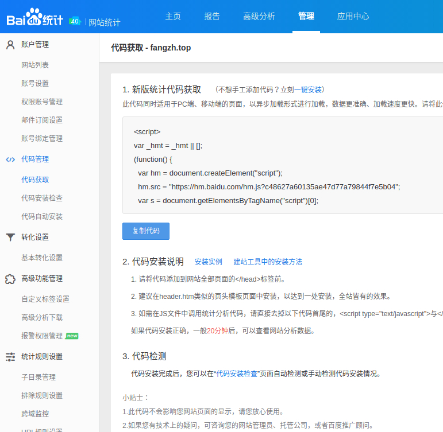This screenshot has height=432, width=443.
Task: Click the 账户管理 user icon
Action: click(10, 45)
